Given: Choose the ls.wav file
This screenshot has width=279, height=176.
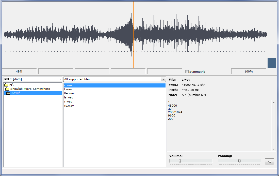Looking at the screenshot, I should click(69, 97).
